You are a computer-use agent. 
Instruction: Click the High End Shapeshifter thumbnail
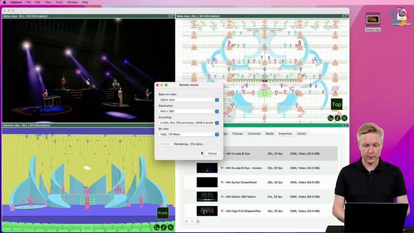coord(207,211)
